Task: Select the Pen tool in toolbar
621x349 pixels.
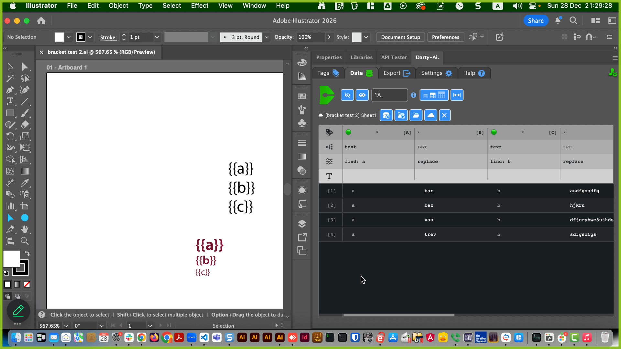Action: (x=10, y=90)
